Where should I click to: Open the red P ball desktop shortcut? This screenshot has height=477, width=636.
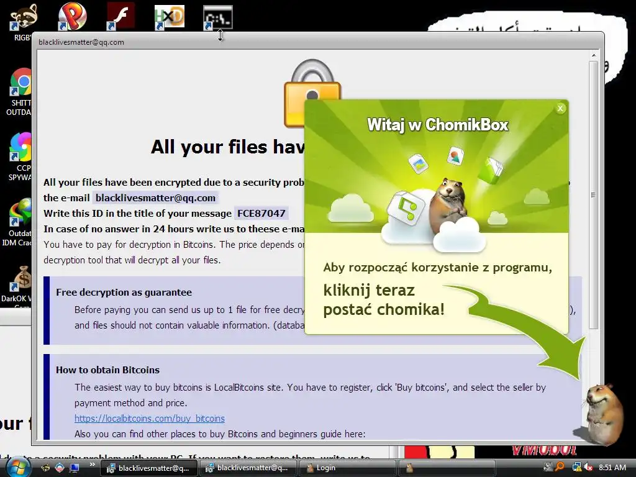pyautogui.click(x=72, y=16)
